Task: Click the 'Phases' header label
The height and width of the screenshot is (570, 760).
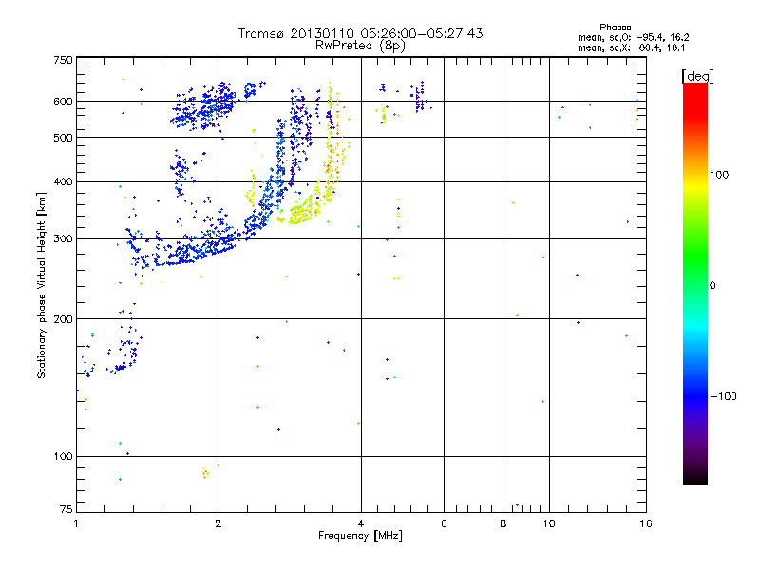Action: click(x=615, y=28)
